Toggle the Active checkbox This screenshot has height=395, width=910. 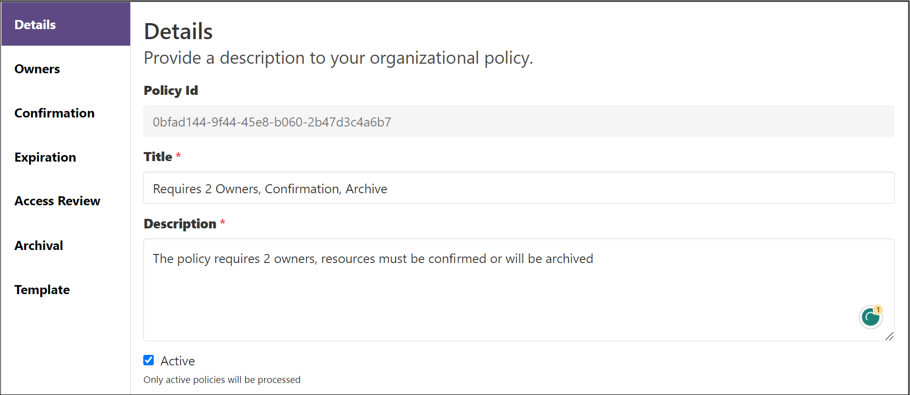click(x=148, y=360)
